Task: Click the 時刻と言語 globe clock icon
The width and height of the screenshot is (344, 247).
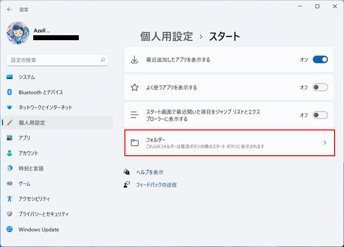Action: [x=9, y=168]
